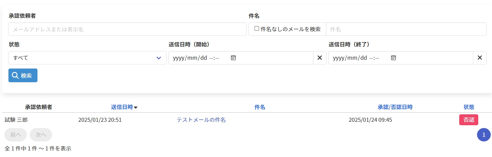
Task: Sort the table by 状態 column
Action: [469, 107]
